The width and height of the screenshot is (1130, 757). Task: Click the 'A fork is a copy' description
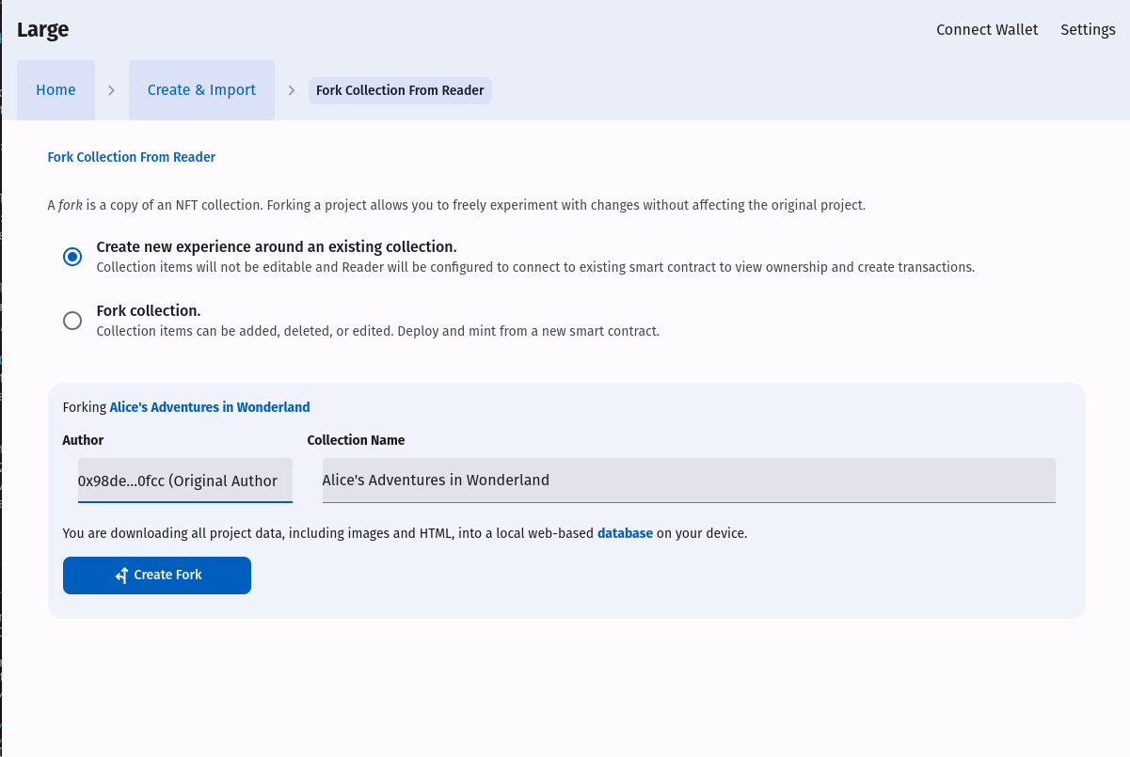456,204
